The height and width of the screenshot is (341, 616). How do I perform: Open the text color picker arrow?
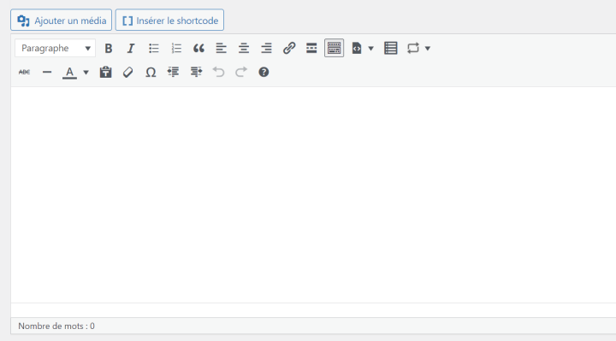tap(86, 72)
